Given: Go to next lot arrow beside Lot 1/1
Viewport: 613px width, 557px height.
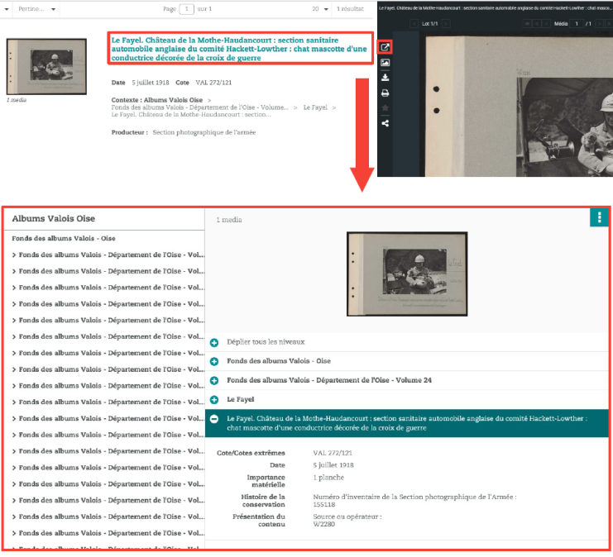Looking at the screenshot, I should 446,24.
